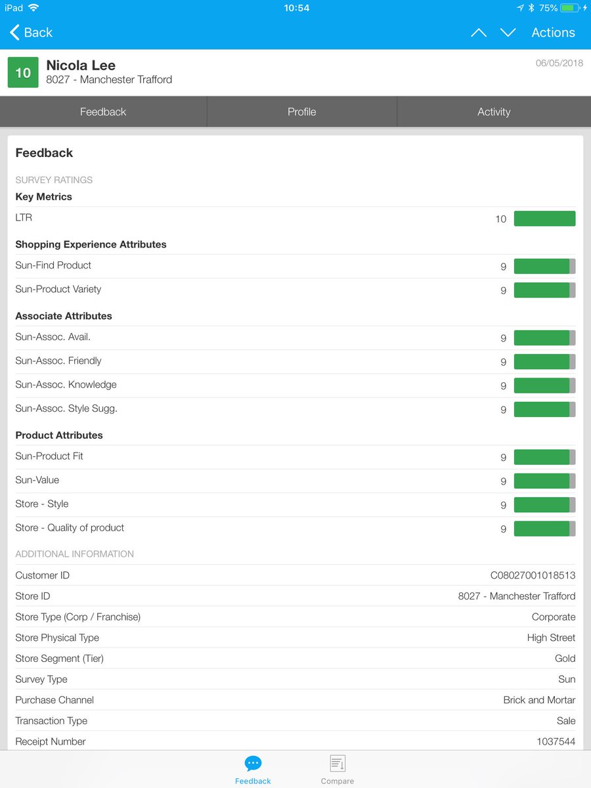Tap the Nicola Lee header name

coord(81,65)
